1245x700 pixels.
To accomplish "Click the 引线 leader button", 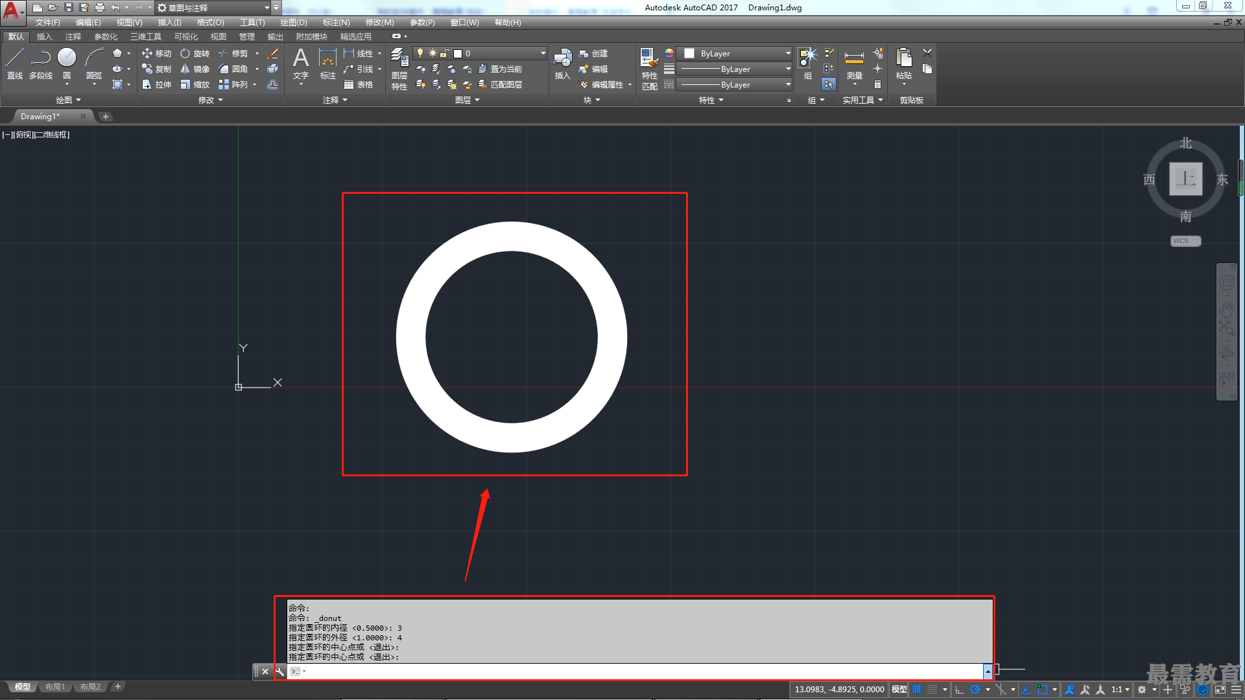I will tap(359, 69).
